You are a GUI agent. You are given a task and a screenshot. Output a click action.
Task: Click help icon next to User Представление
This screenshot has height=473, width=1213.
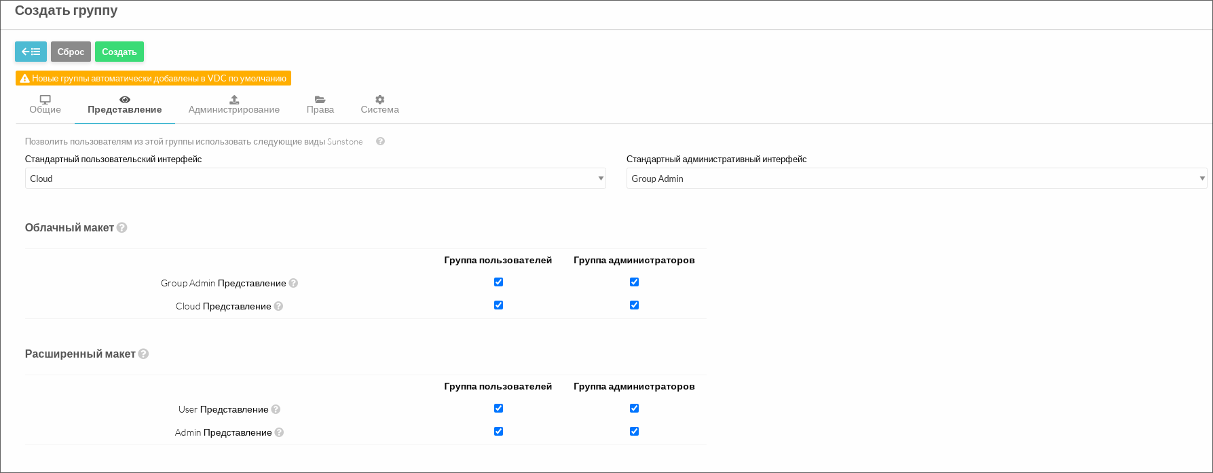tap(276, 409)
